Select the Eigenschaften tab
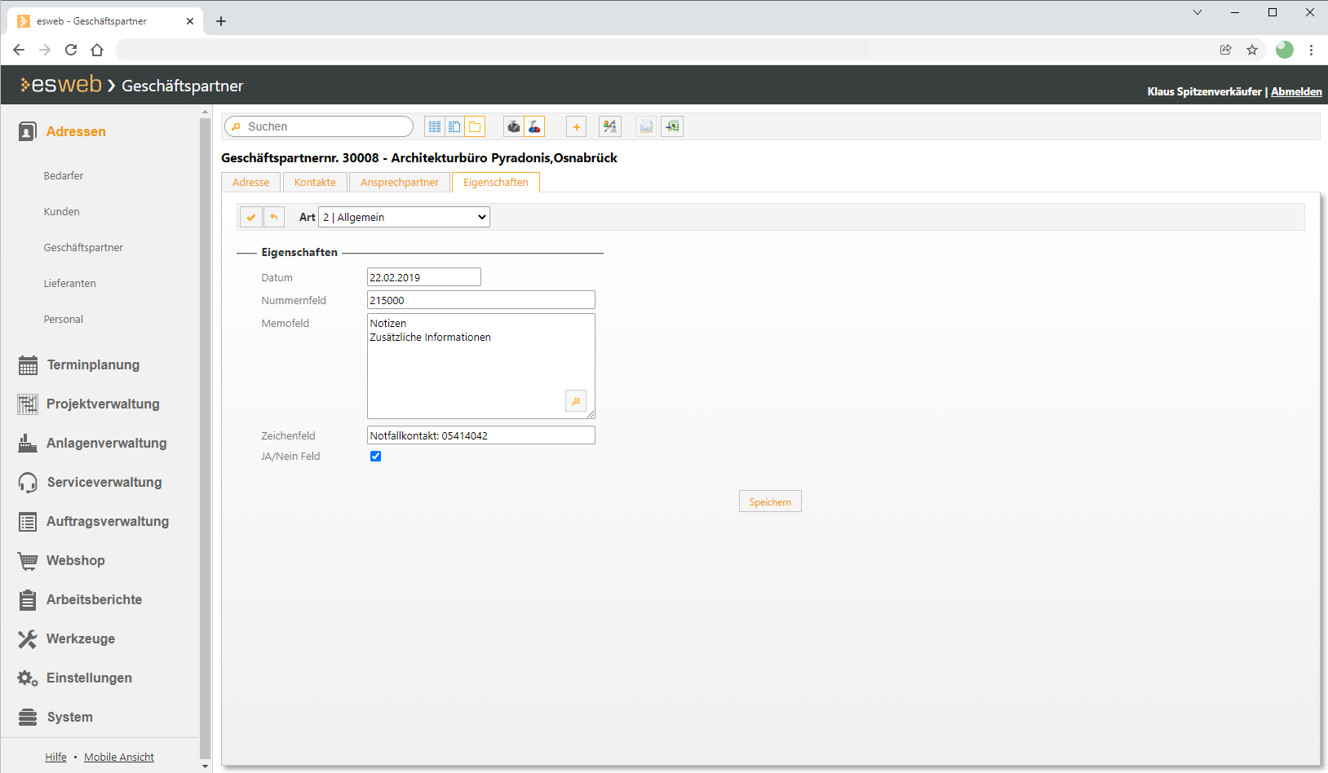This screenshot has height=773, width=1328. [496, 183]
